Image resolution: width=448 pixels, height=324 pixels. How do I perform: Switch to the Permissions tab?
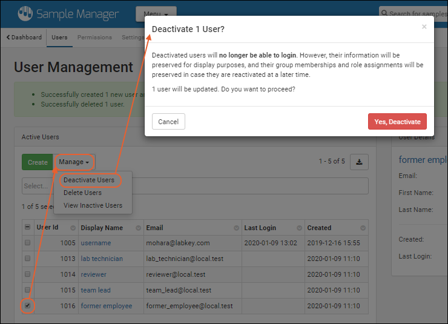coord(94,37)
